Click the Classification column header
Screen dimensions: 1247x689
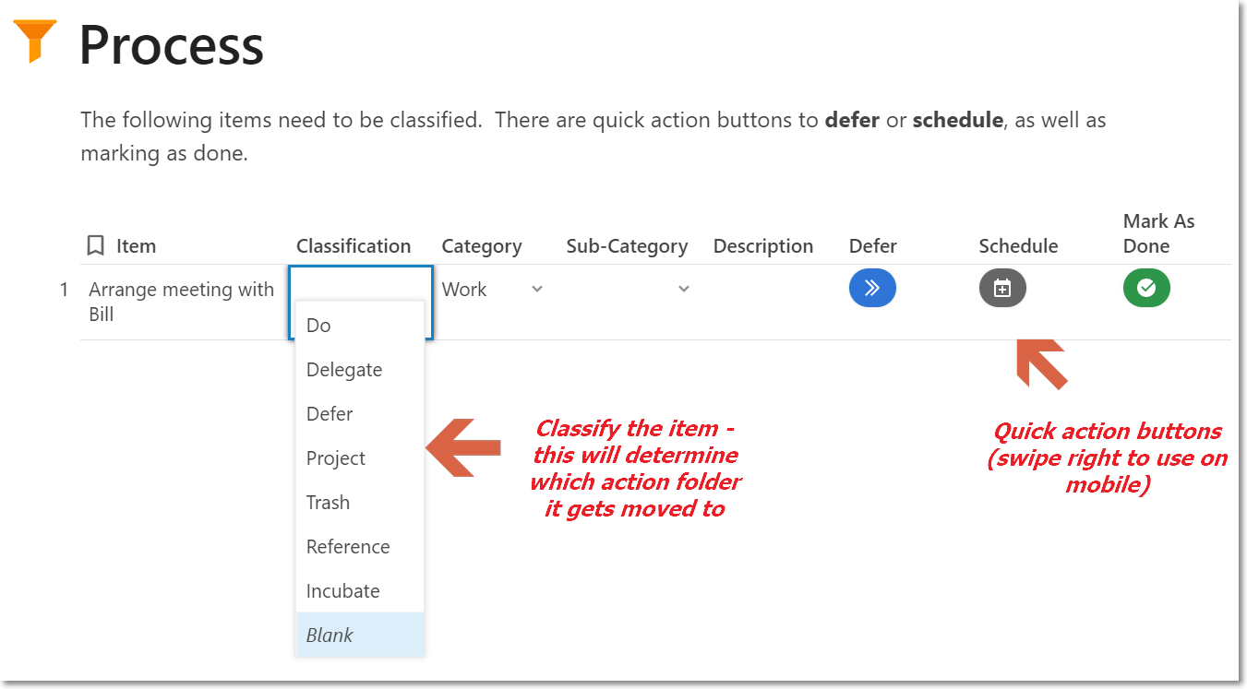pyautogui.click(x=354, y=246)
